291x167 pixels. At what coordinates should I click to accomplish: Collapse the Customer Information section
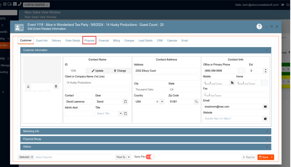click(x=267, y=50)
